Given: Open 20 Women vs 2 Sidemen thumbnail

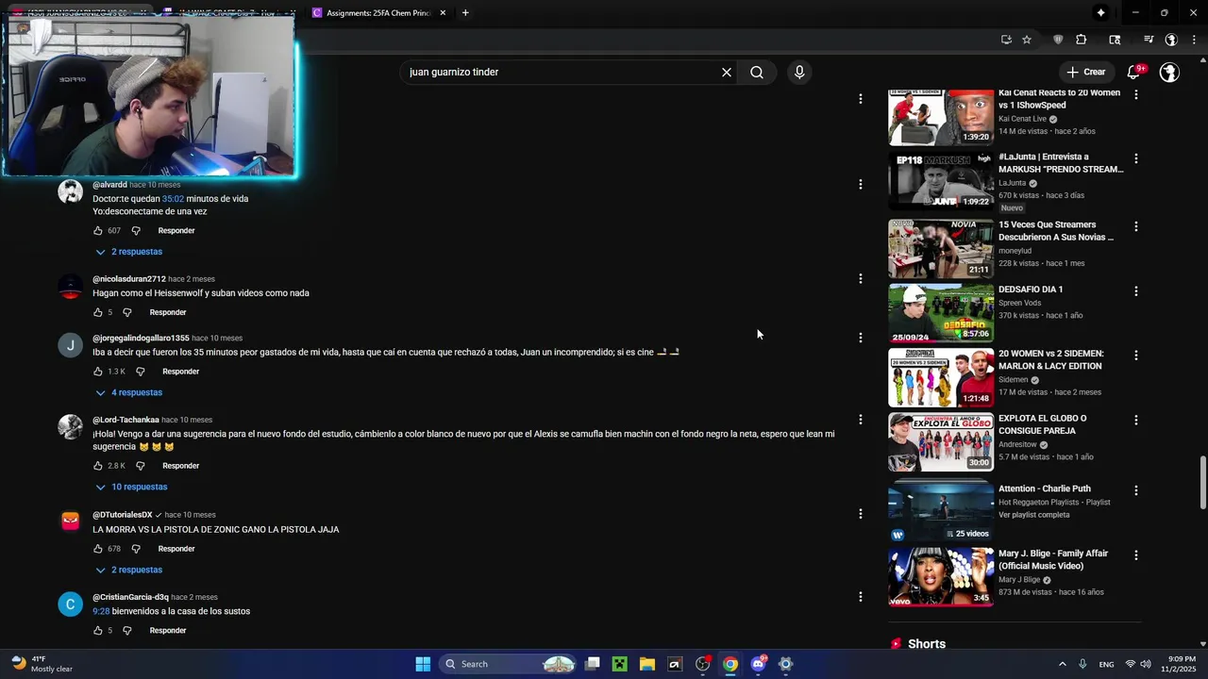Looking at the screenshot, I should [x=941, y=377].
